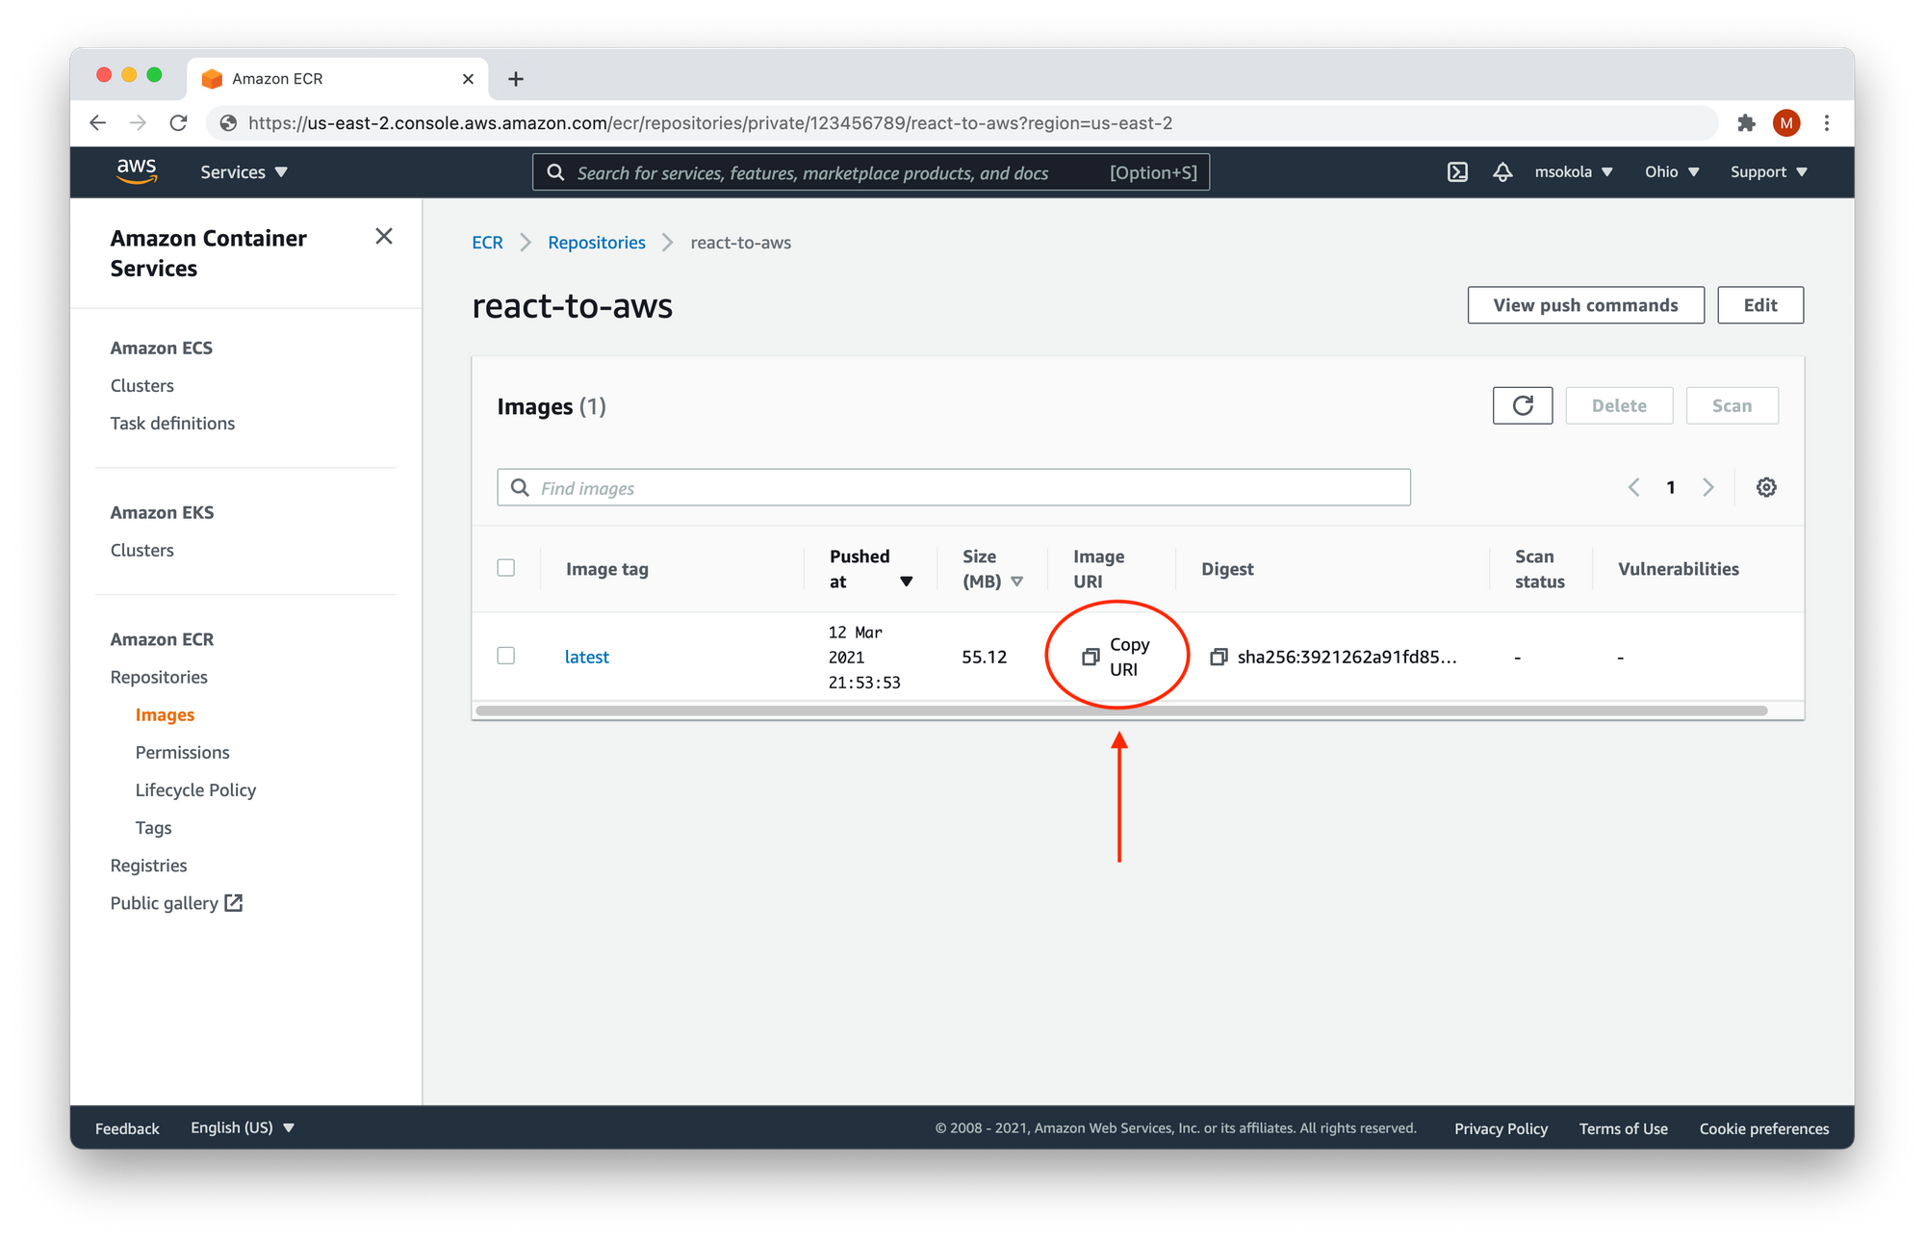Click the Image tag column header
Screen dimensions: 1925x1242
[x=607, y=569]
